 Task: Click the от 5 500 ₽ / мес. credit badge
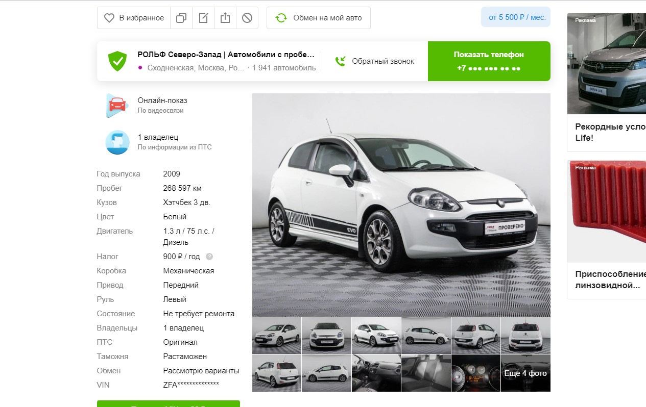pyautogui.click(x=516, y=17)
